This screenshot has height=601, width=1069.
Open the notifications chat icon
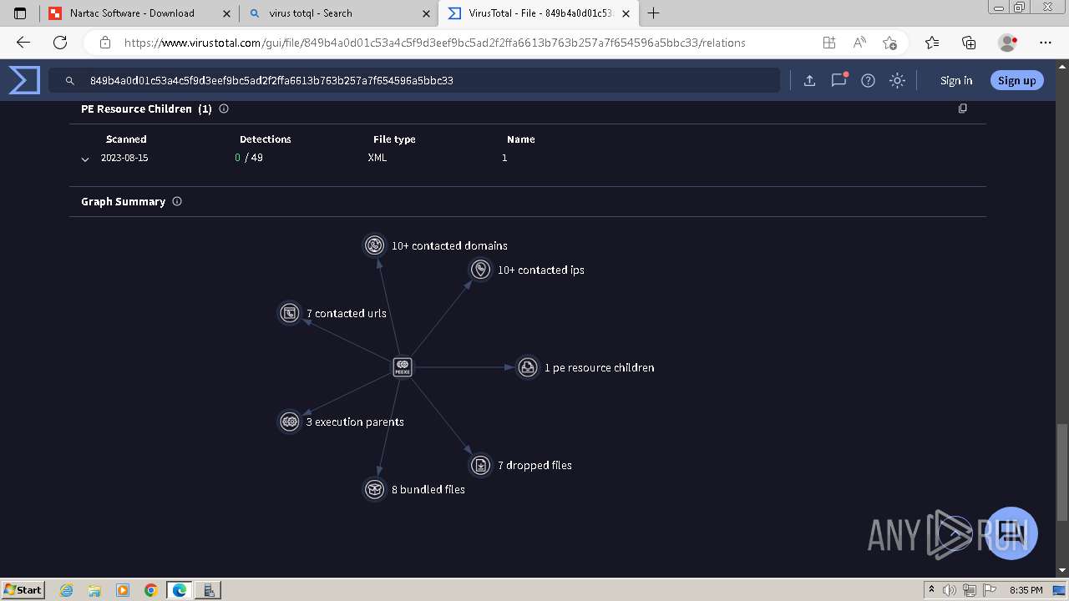tap(838, 80)
